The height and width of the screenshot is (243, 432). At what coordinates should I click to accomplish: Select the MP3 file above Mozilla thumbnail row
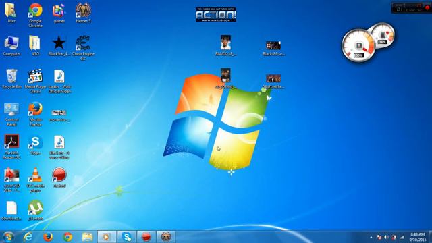(59, 81)
